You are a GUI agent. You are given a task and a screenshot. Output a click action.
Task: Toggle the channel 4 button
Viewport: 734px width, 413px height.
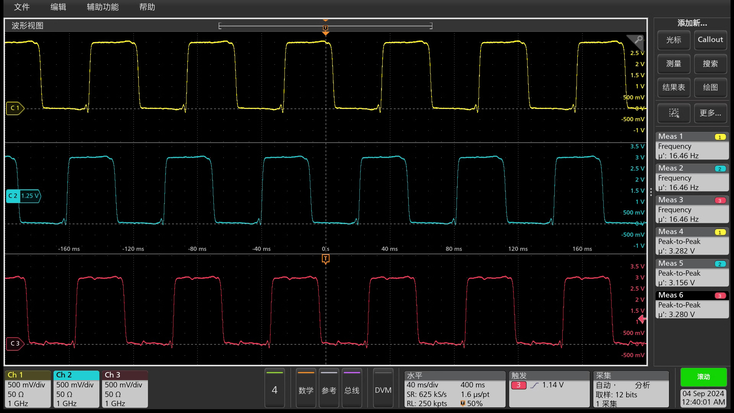[x=274, y=389]
